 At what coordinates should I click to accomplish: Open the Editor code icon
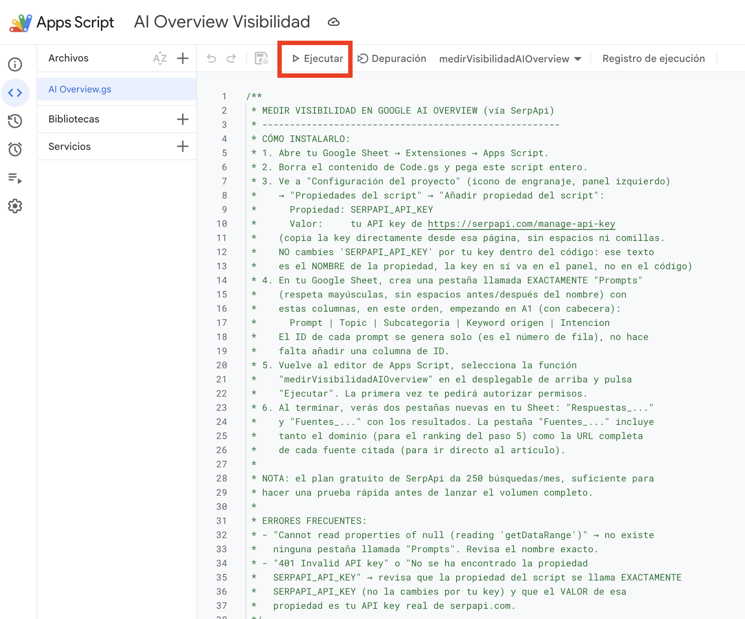point(15,93)
